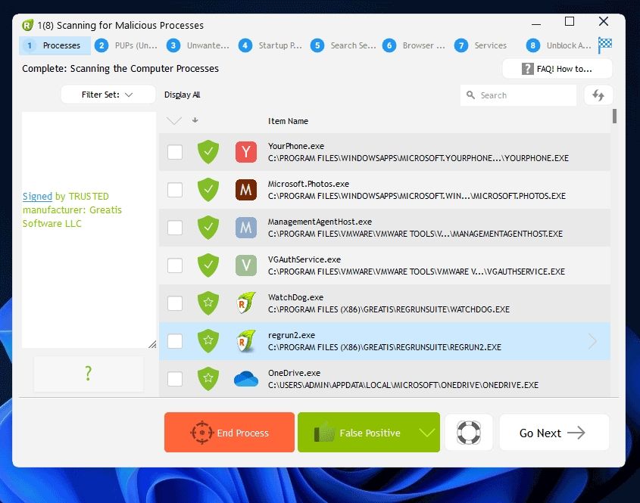This screenshot has width=640, height=503.
Task: Click the Display All filter label
Action: (x=182, y=95)
